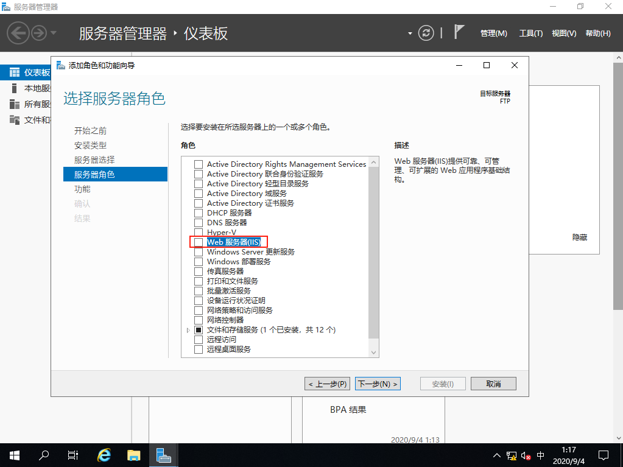Viewport: 623px width, 467px height.
Task: Click the roles list scroll down arrow
Action: (x=373, y=353)
